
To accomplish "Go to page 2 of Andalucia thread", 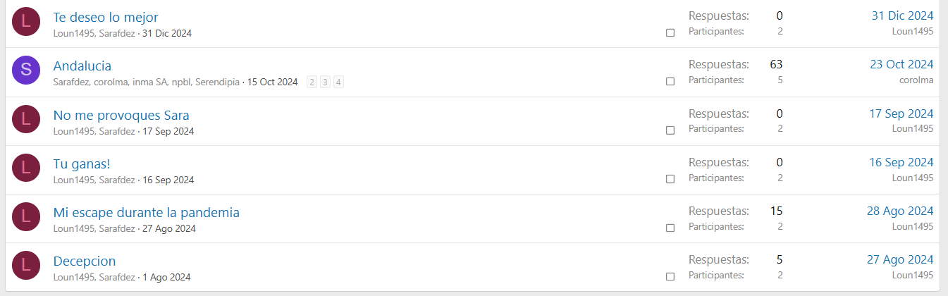I will click(312, 82).
